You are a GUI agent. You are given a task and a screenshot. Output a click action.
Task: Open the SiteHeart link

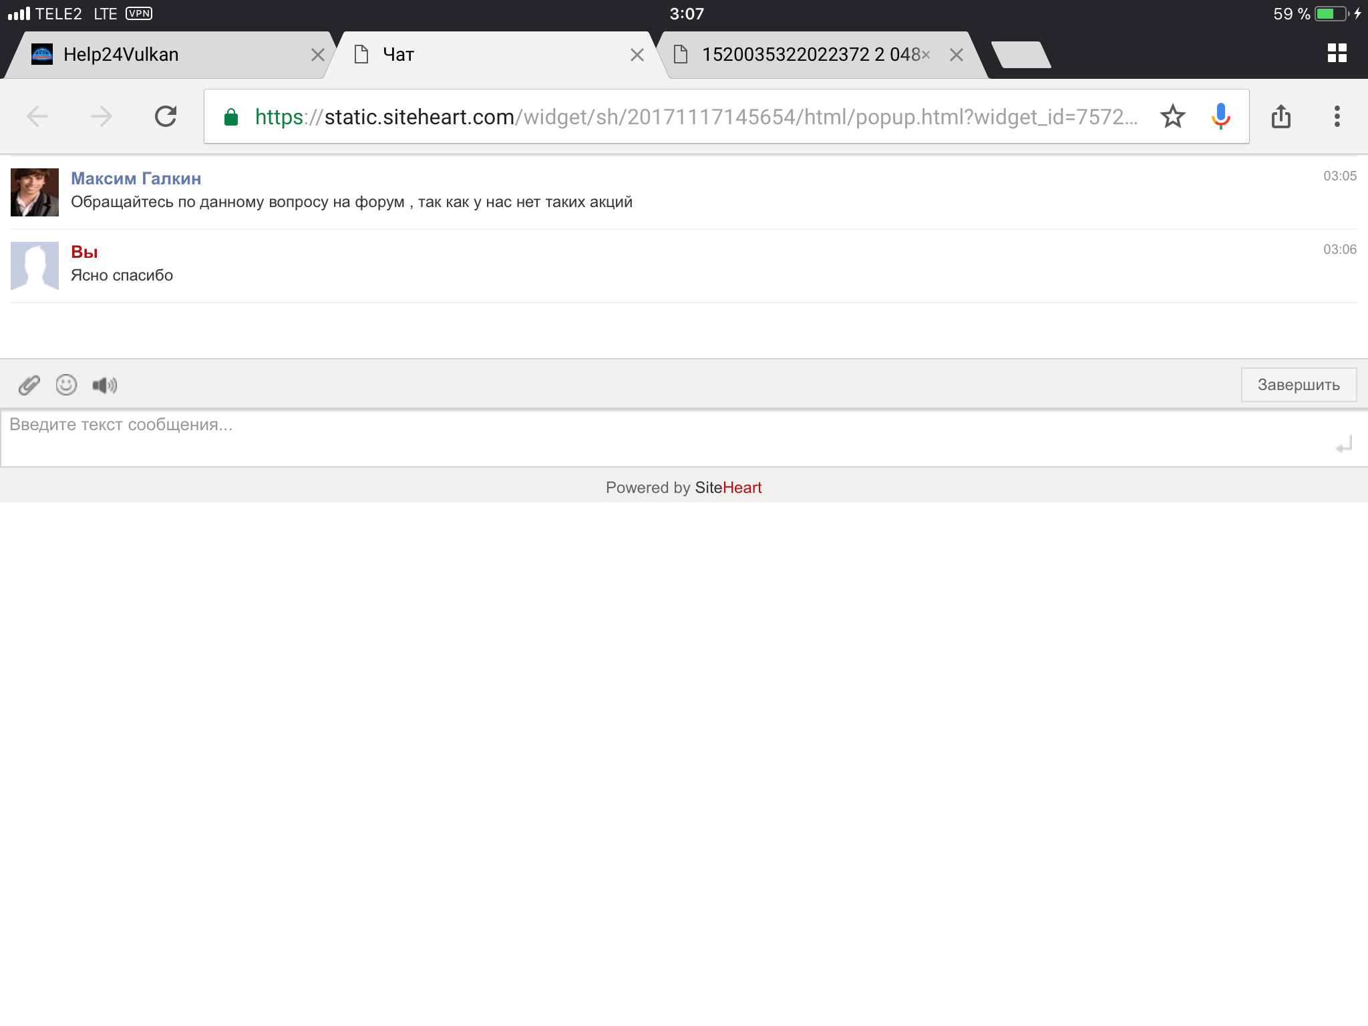point(727,488)
